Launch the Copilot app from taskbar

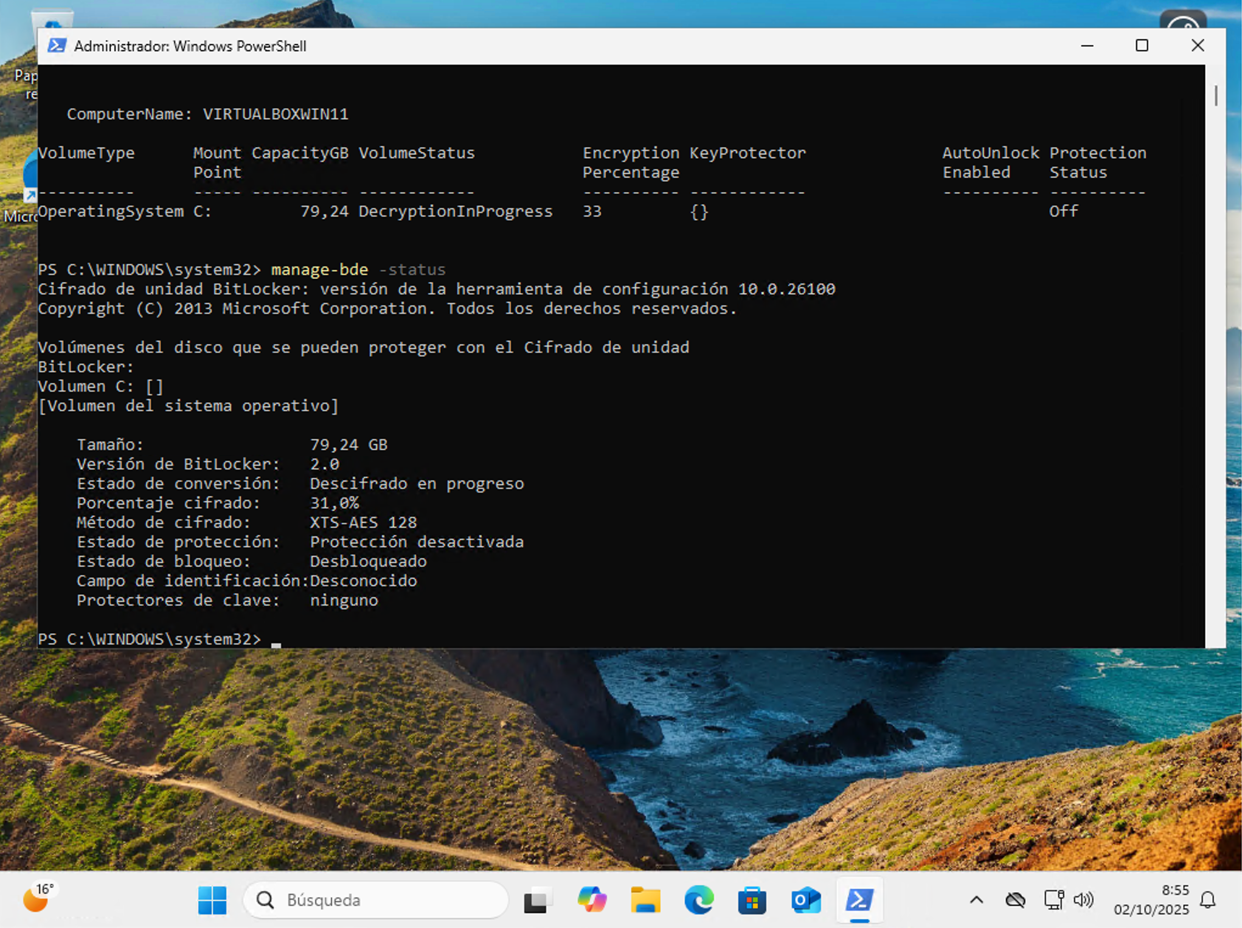[x=591, y=899]
